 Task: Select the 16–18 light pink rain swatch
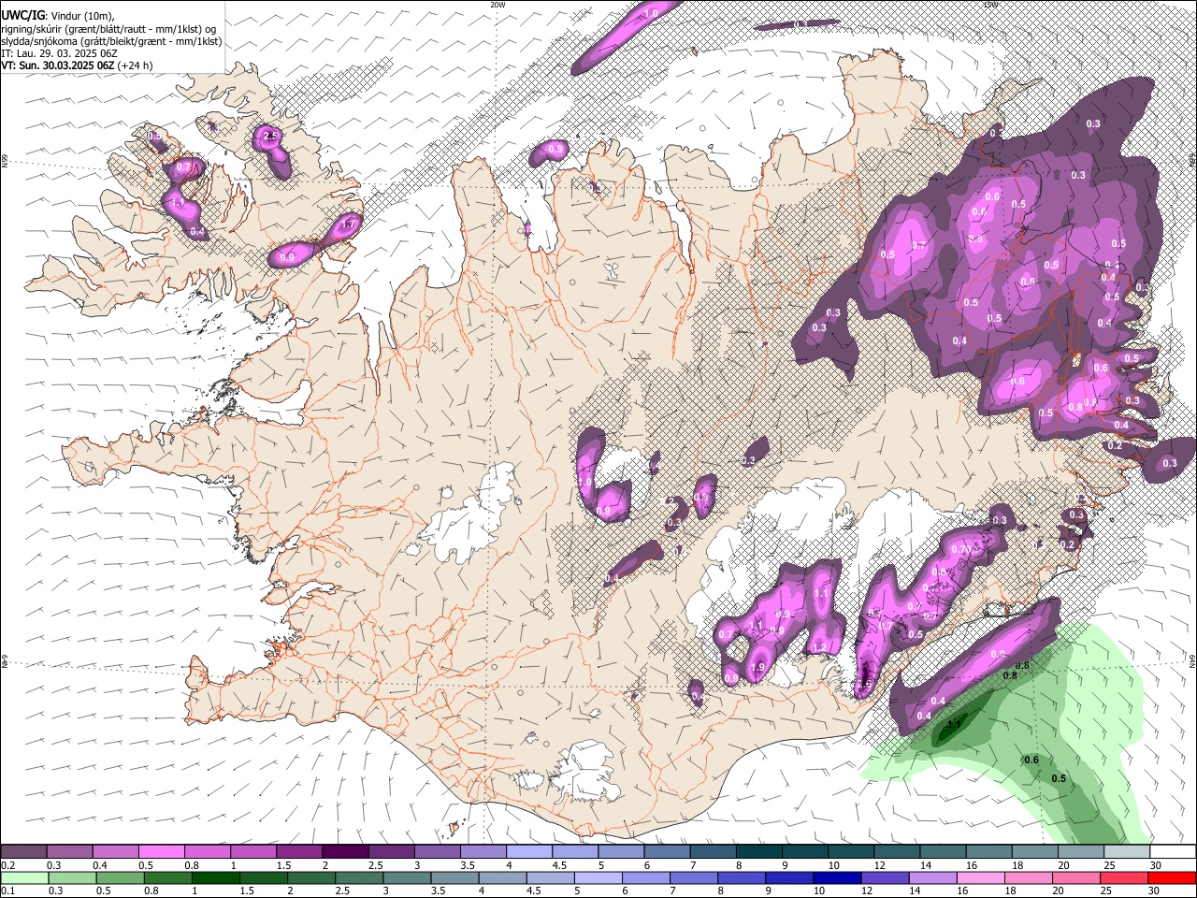(980, 877)
